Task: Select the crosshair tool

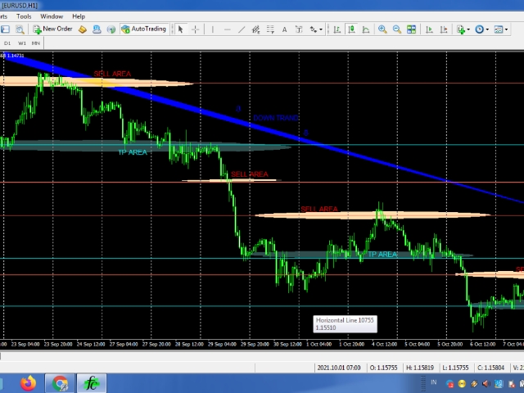Action: (195, 29)
